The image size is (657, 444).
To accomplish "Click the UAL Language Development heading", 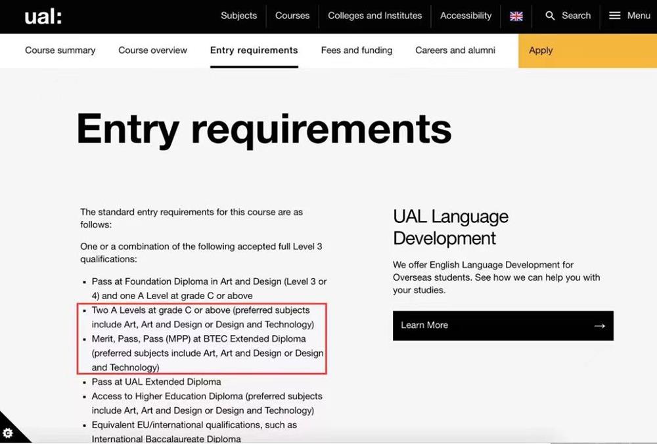I will click(x=451, y=227).
